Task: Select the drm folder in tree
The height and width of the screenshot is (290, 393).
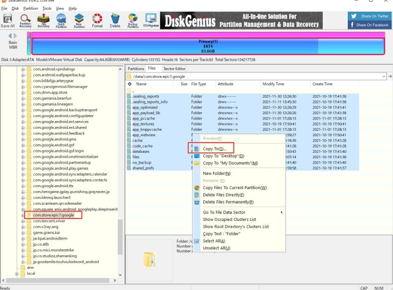Action: coord(30,268)
